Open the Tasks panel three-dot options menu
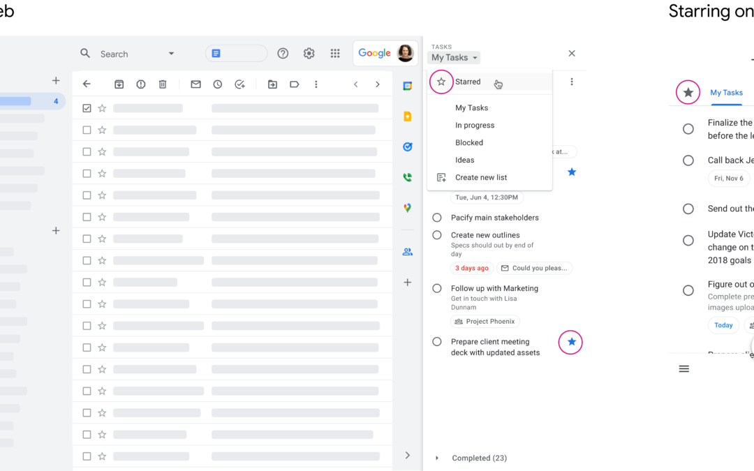Viewport: 754px width, 471px height. (572, 82)
